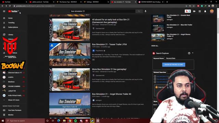
Task: Open the Create video camera icon
Action: coord(194,11)
